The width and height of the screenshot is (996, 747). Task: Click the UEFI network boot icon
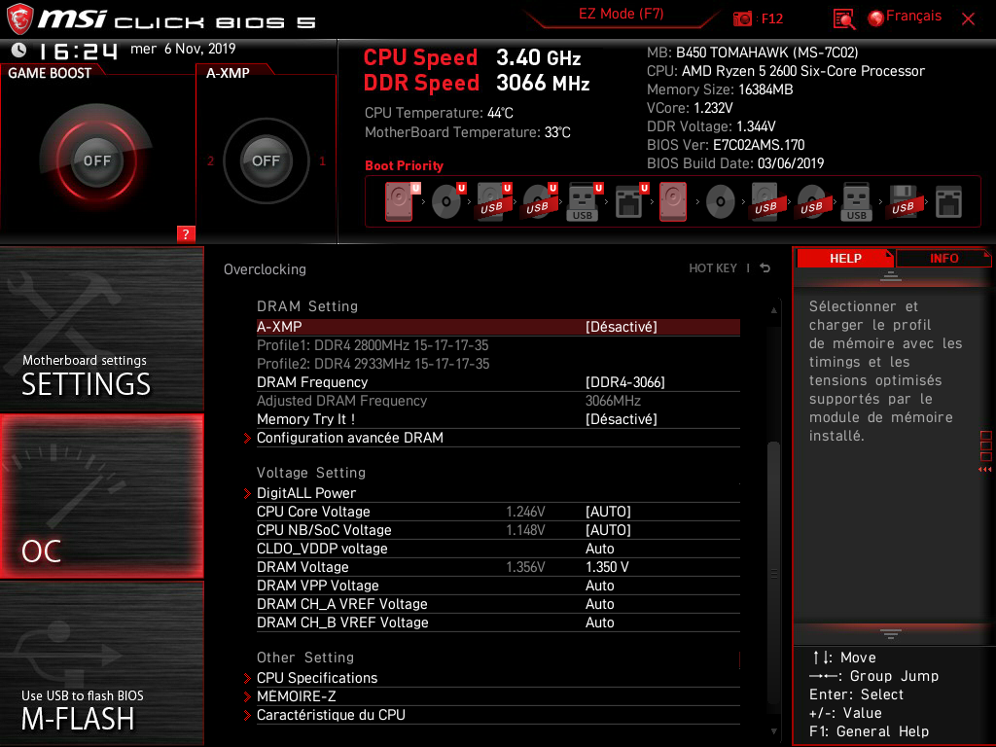tap(631, 202)
